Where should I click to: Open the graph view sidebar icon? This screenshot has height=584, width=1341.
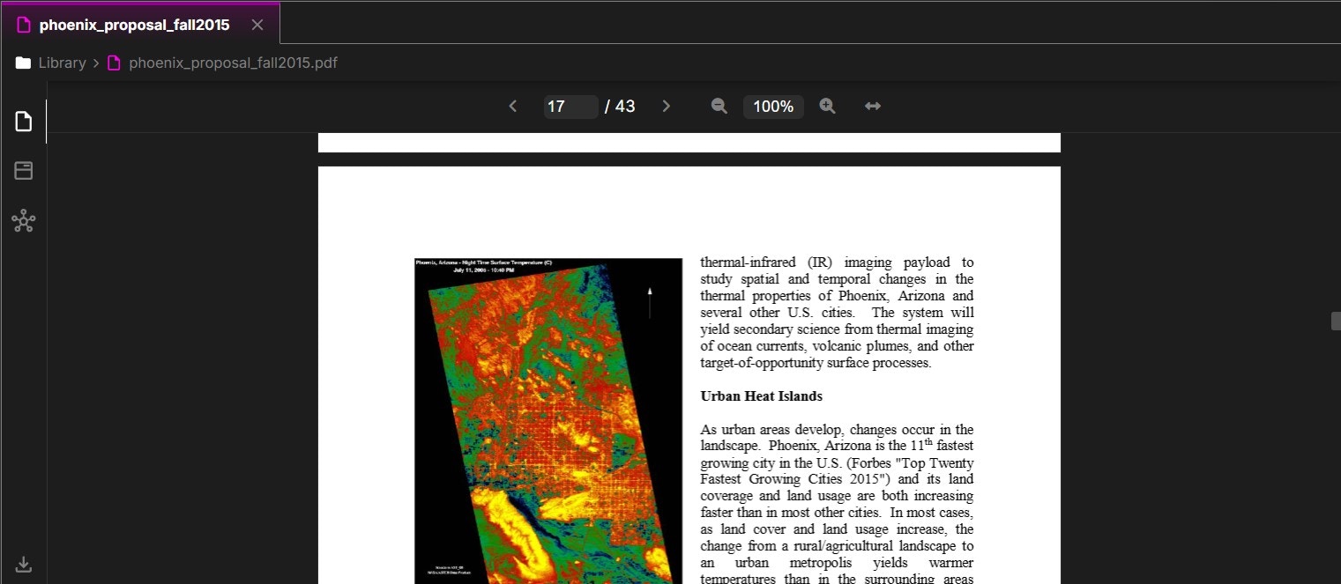coord(24,221)
